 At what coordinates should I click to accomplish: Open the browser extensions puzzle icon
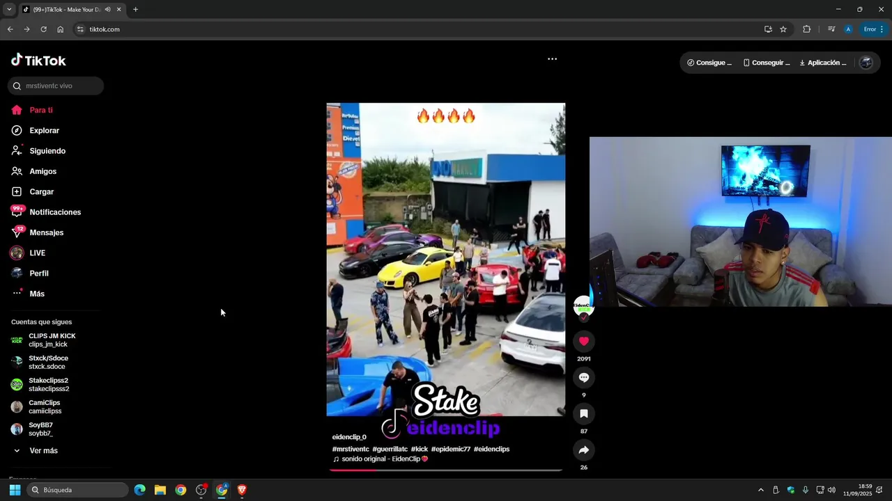807,29
